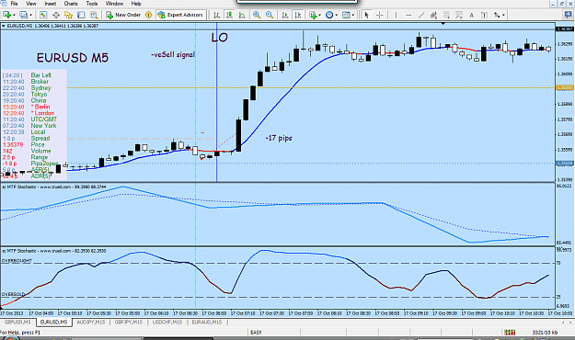575x340 pixels.
Task: Click the Templates icon
Action: pos(346,15)
